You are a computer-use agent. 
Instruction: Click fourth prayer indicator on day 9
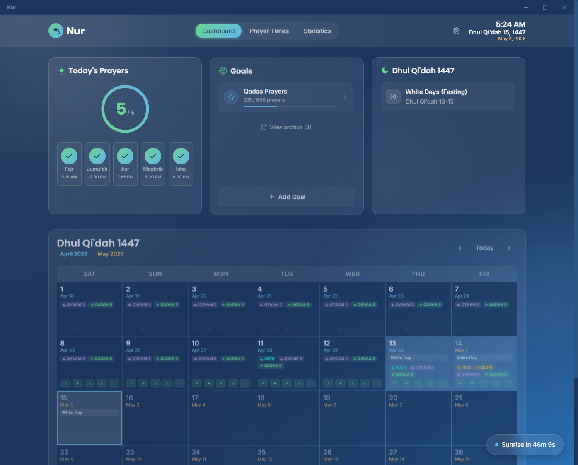tap(167, 383)
